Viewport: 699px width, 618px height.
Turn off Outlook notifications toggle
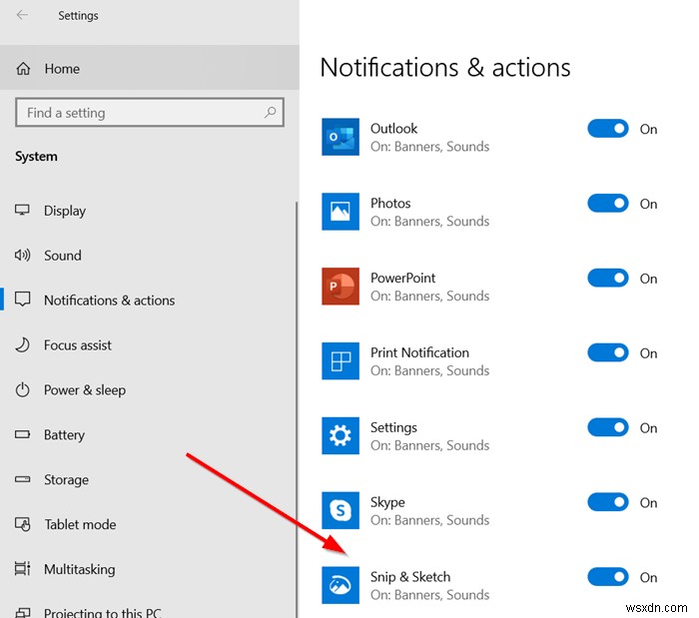coord(607,129)
